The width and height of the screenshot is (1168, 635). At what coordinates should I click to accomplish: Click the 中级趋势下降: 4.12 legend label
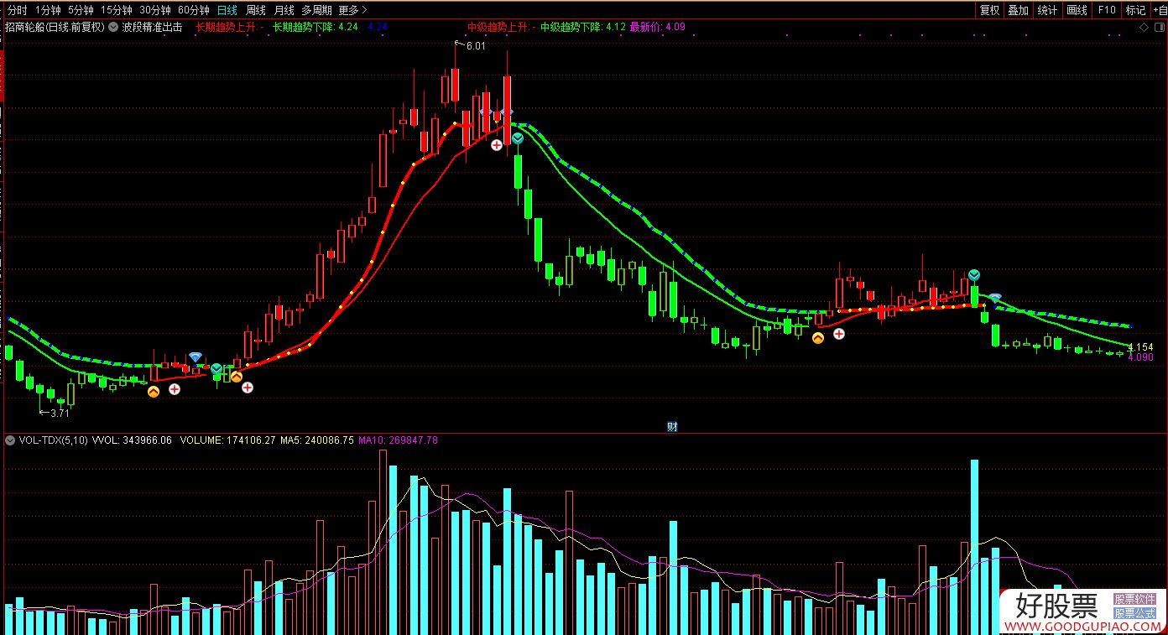coord(583,27)
